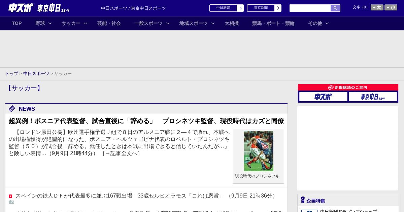Click the 東京中日スポーツ logo in the header
Viewport: 404px width, 212px height.
[x=54, y=8]
